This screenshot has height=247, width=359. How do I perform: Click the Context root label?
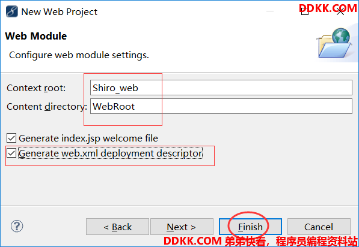36,88
